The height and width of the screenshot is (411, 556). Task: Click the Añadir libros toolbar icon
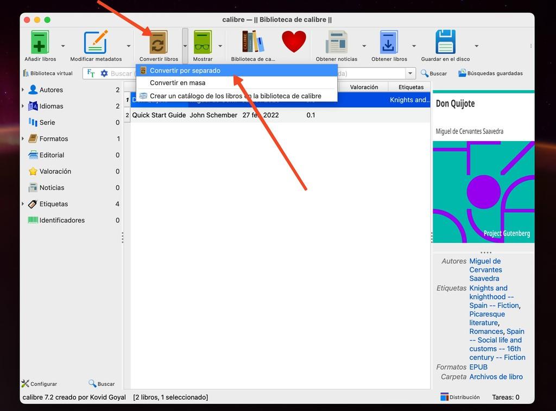40,42
